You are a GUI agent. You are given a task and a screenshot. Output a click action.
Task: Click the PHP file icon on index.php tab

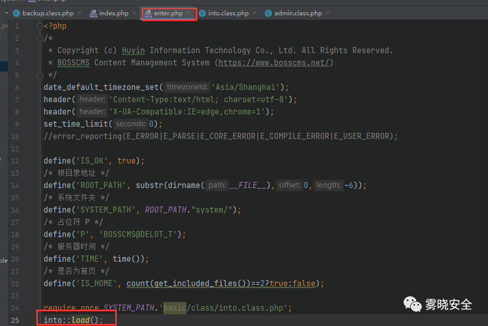click(x=93, y=13)
